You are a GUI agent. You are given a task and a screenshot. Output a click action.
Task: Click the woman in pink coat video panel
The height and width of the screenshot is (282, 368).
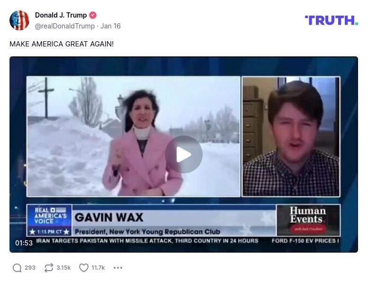pyautogui.click(x=134, y=136)
